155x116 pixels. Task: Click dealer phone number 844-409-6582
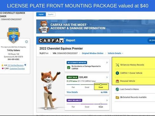(13, 59)
